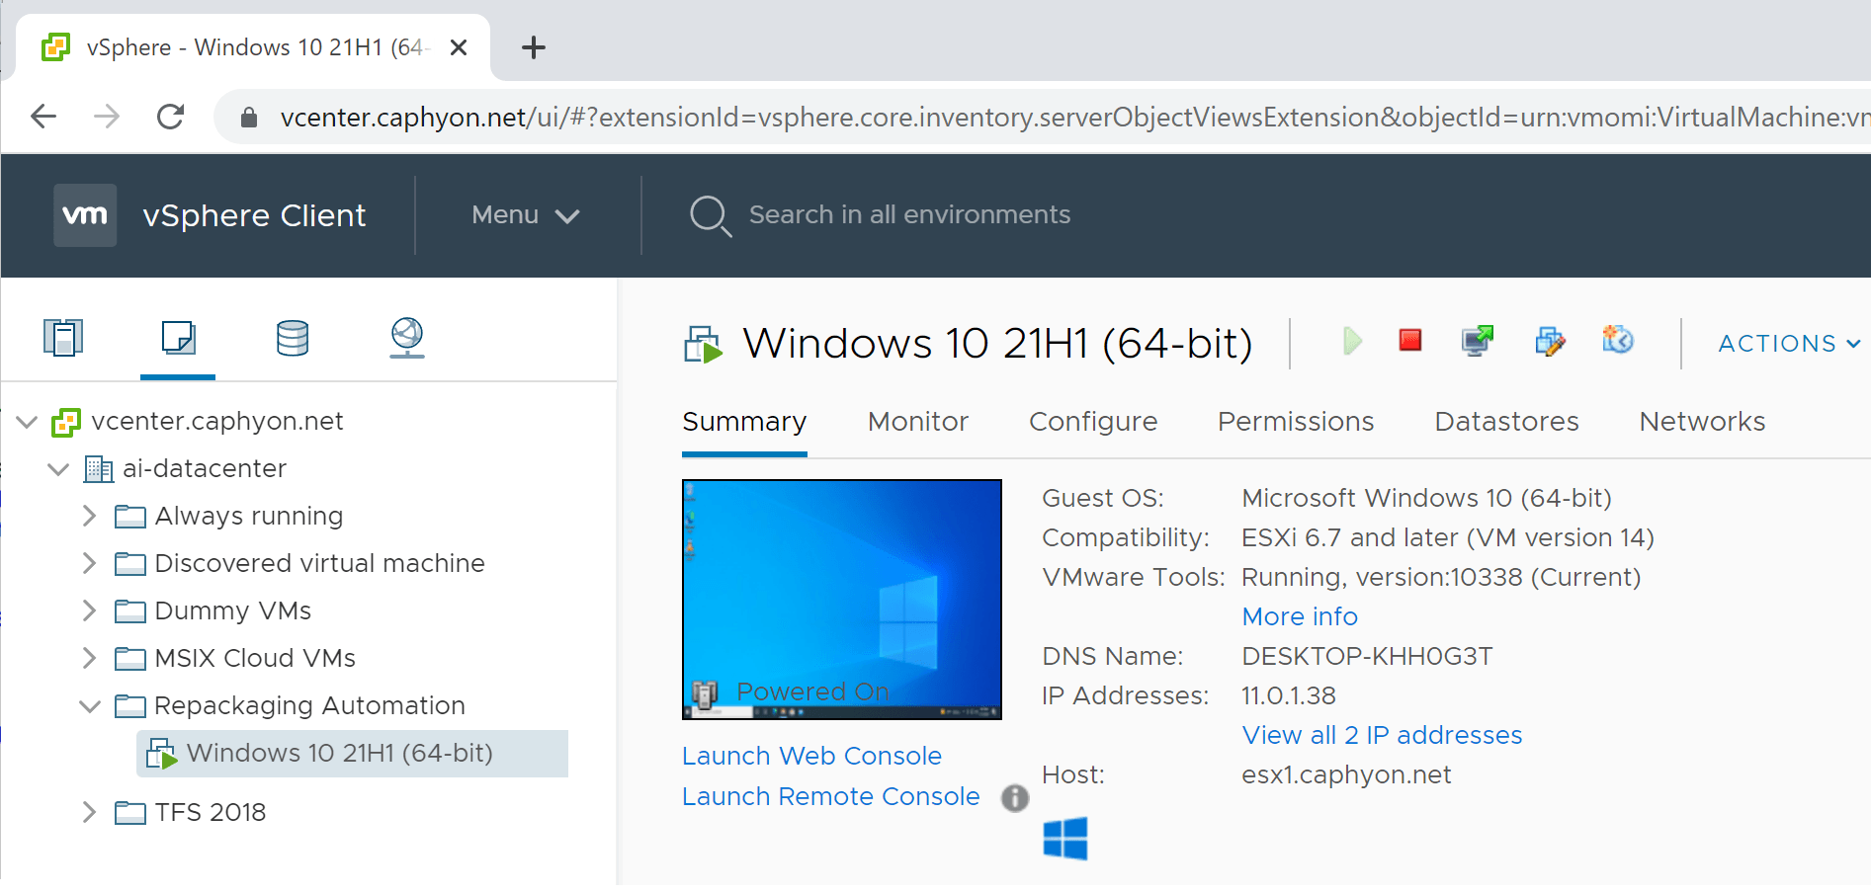Click the search magnifier icon
The width and height of the screenshot is (1871, 894).
click(710, 215)
